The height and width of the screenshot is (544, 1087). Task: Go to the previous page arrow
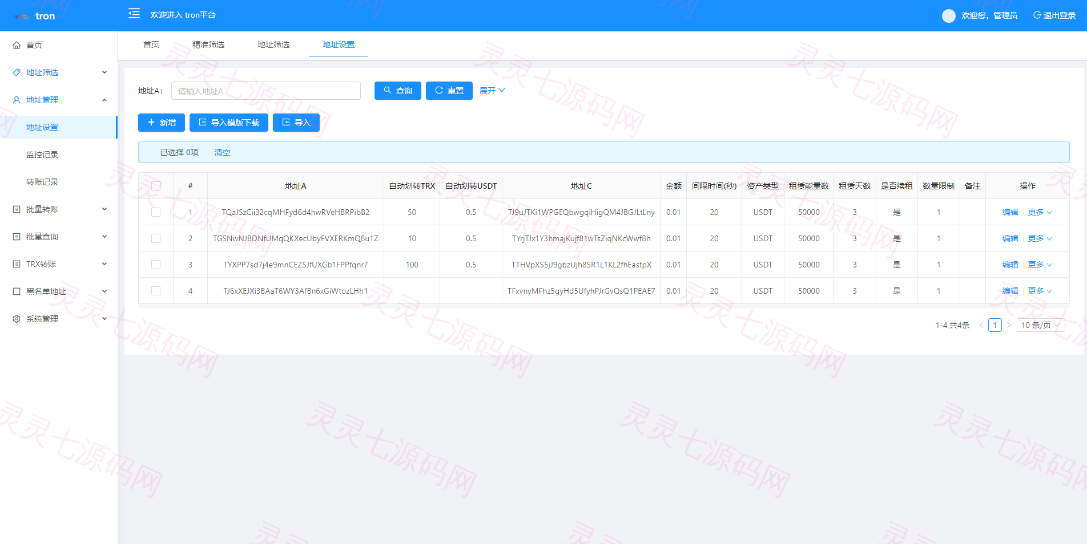[981, 325]
